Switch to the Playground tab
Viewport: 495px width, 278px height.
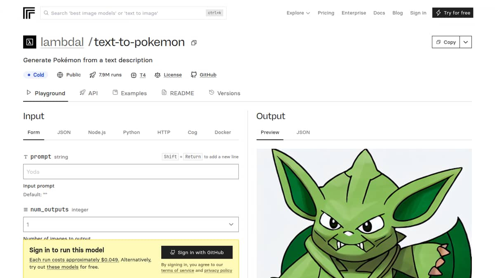point(46,93)
